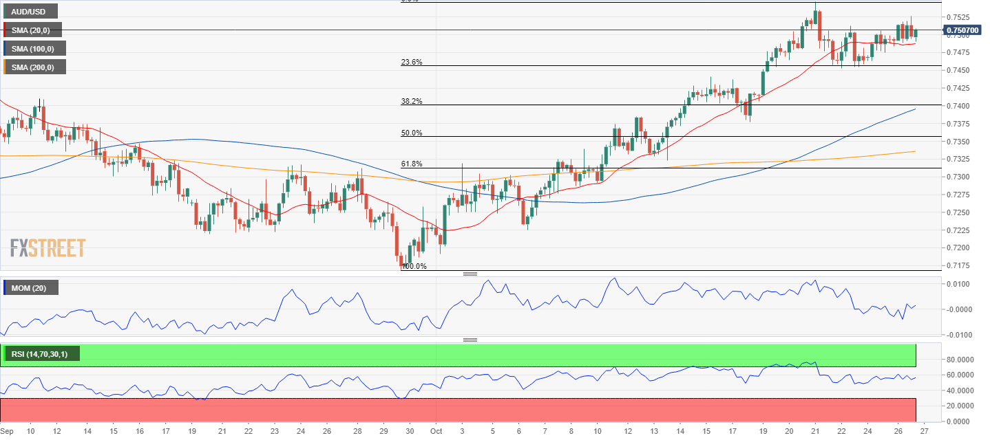Open the MOM (20) indicator label
Screen dimensions: 990x440
pyautogui.click(x=30, y=288)
